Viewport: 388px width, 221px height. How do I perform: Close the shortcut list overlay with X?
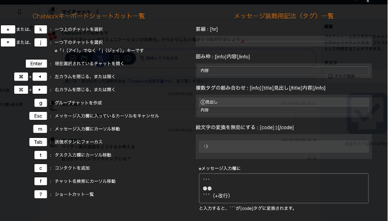[x=368, y=1]
